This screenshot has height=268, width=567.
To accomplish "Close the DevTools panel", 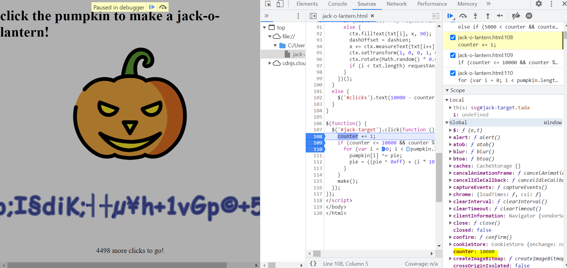I will pos(564,4).
